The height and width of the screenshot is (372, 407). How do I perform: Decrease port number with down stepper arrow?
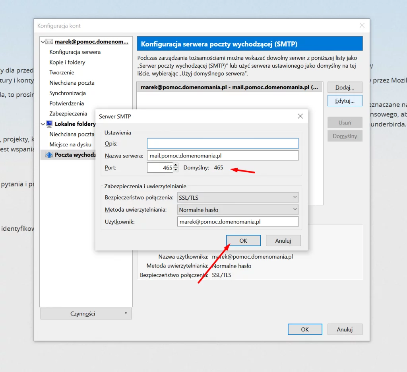tap(176, 170)
